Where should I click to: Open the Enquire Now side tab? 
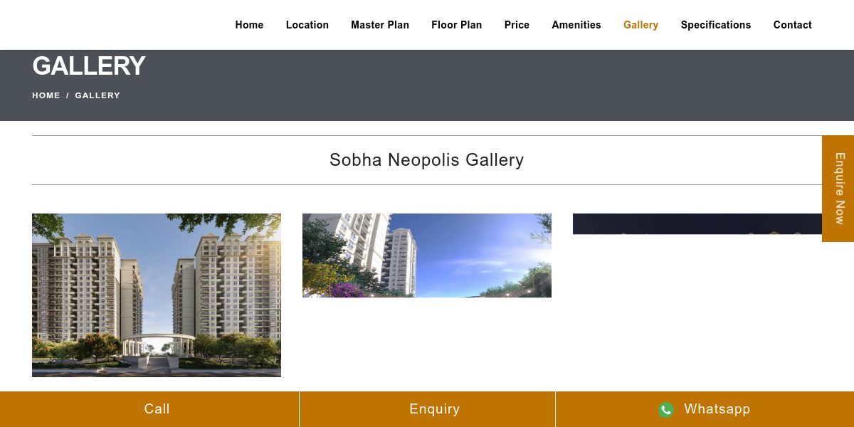pyautogui.click(x=838, y=189)
